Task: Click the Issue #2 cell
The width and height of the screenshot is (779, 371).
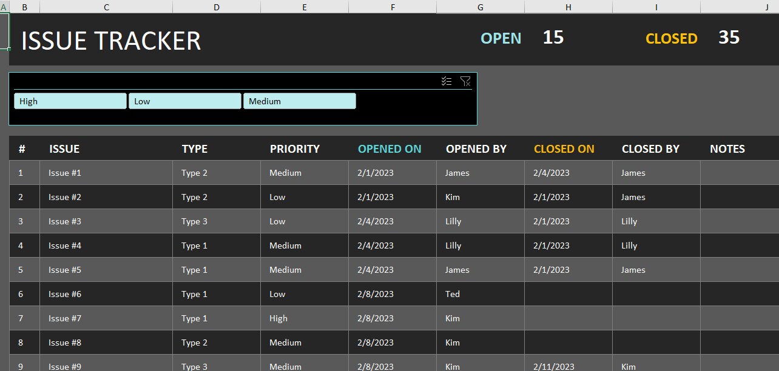Action: click(106, 197)
